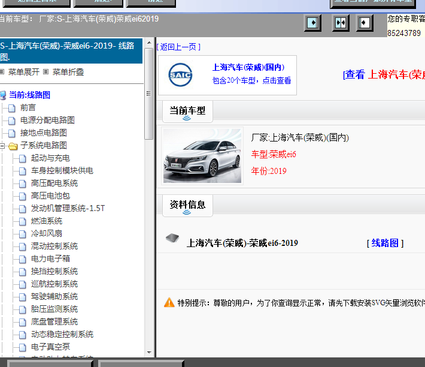This screenshot has width=425, height=367.
Task: Click the split-center panel layout icon
Action: (x=341, y=23)
